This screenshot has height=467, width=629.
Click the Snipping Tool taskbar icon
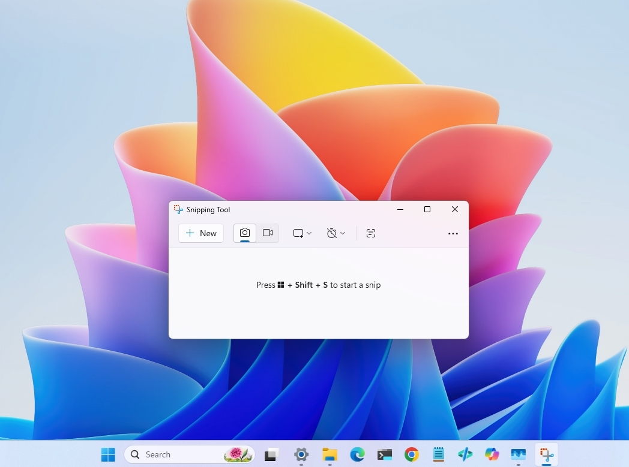(546, 454)
